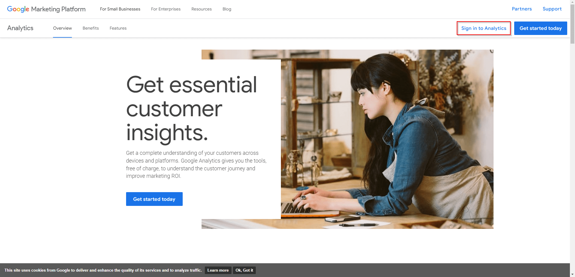Screen dimensions: 575x277
Task: Dismiss cookie notice with Ok, Got it
Action: pos(244,270)
